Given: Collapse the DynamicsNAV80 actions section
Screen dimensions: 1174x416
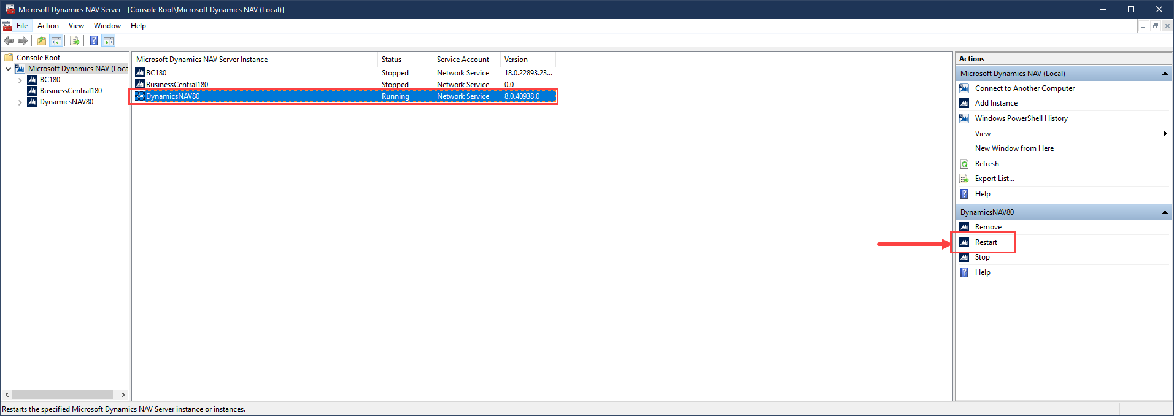Looking at the screenshot, I should pyautogui.click(x=1165, y=212).
